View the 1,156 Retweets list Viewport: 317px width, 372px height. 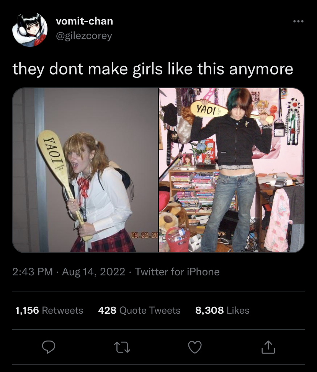click(49, 310)
